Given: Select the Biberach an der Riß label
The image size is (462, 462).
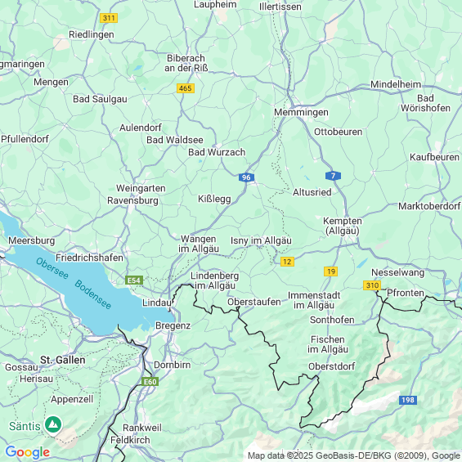Looking at the screenshot, I should coord(186,63).
